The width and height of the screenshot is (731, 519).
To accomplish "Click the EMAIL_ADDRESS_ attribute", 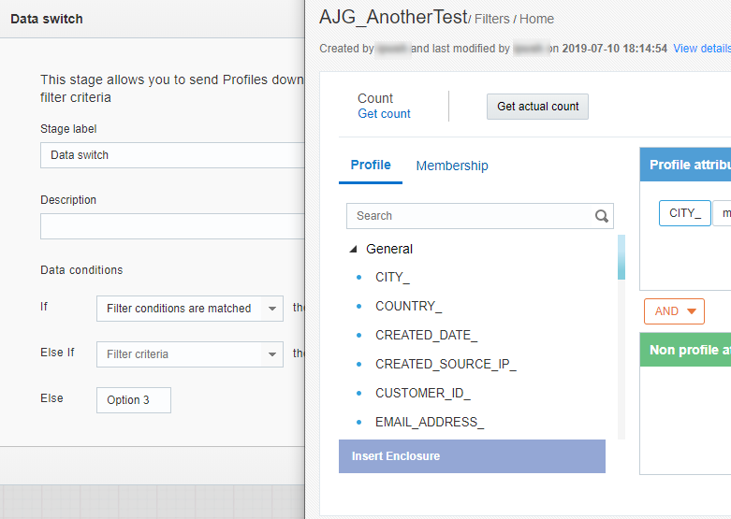I will point(430,423).
